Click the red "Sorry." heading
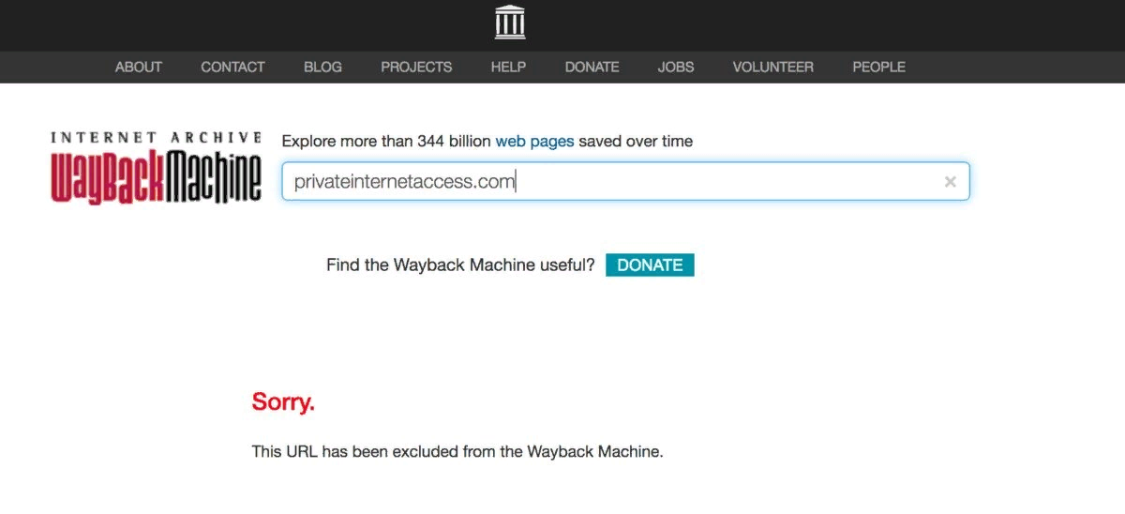The height and width of the screenshot is (514, 1125). click(x=283, y=402)
